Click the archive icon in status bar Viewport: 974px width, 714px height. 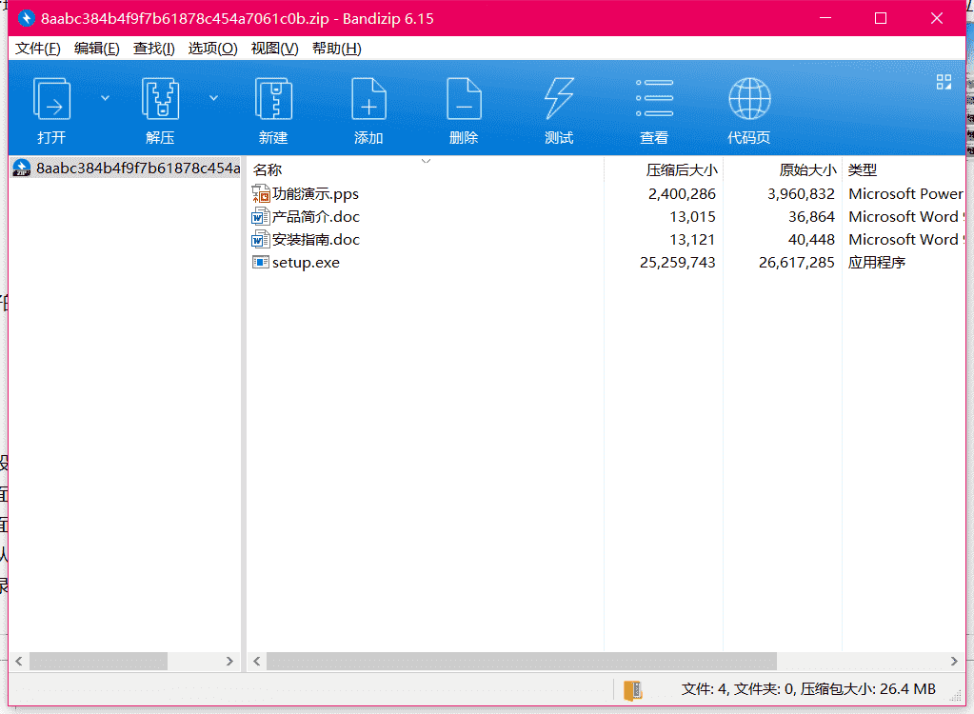tap(633, 690)
